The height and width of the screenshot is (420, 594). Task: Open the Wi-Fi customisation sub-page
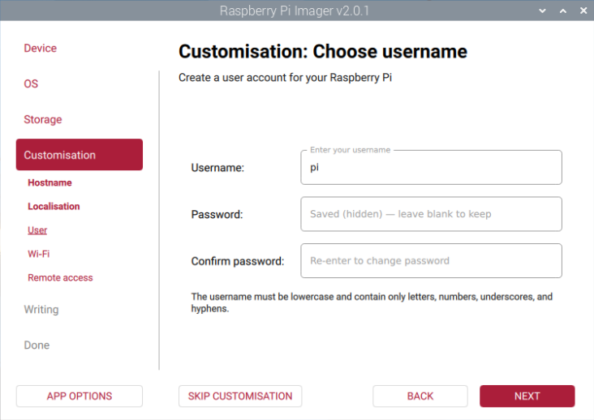(x=38, y=254)
